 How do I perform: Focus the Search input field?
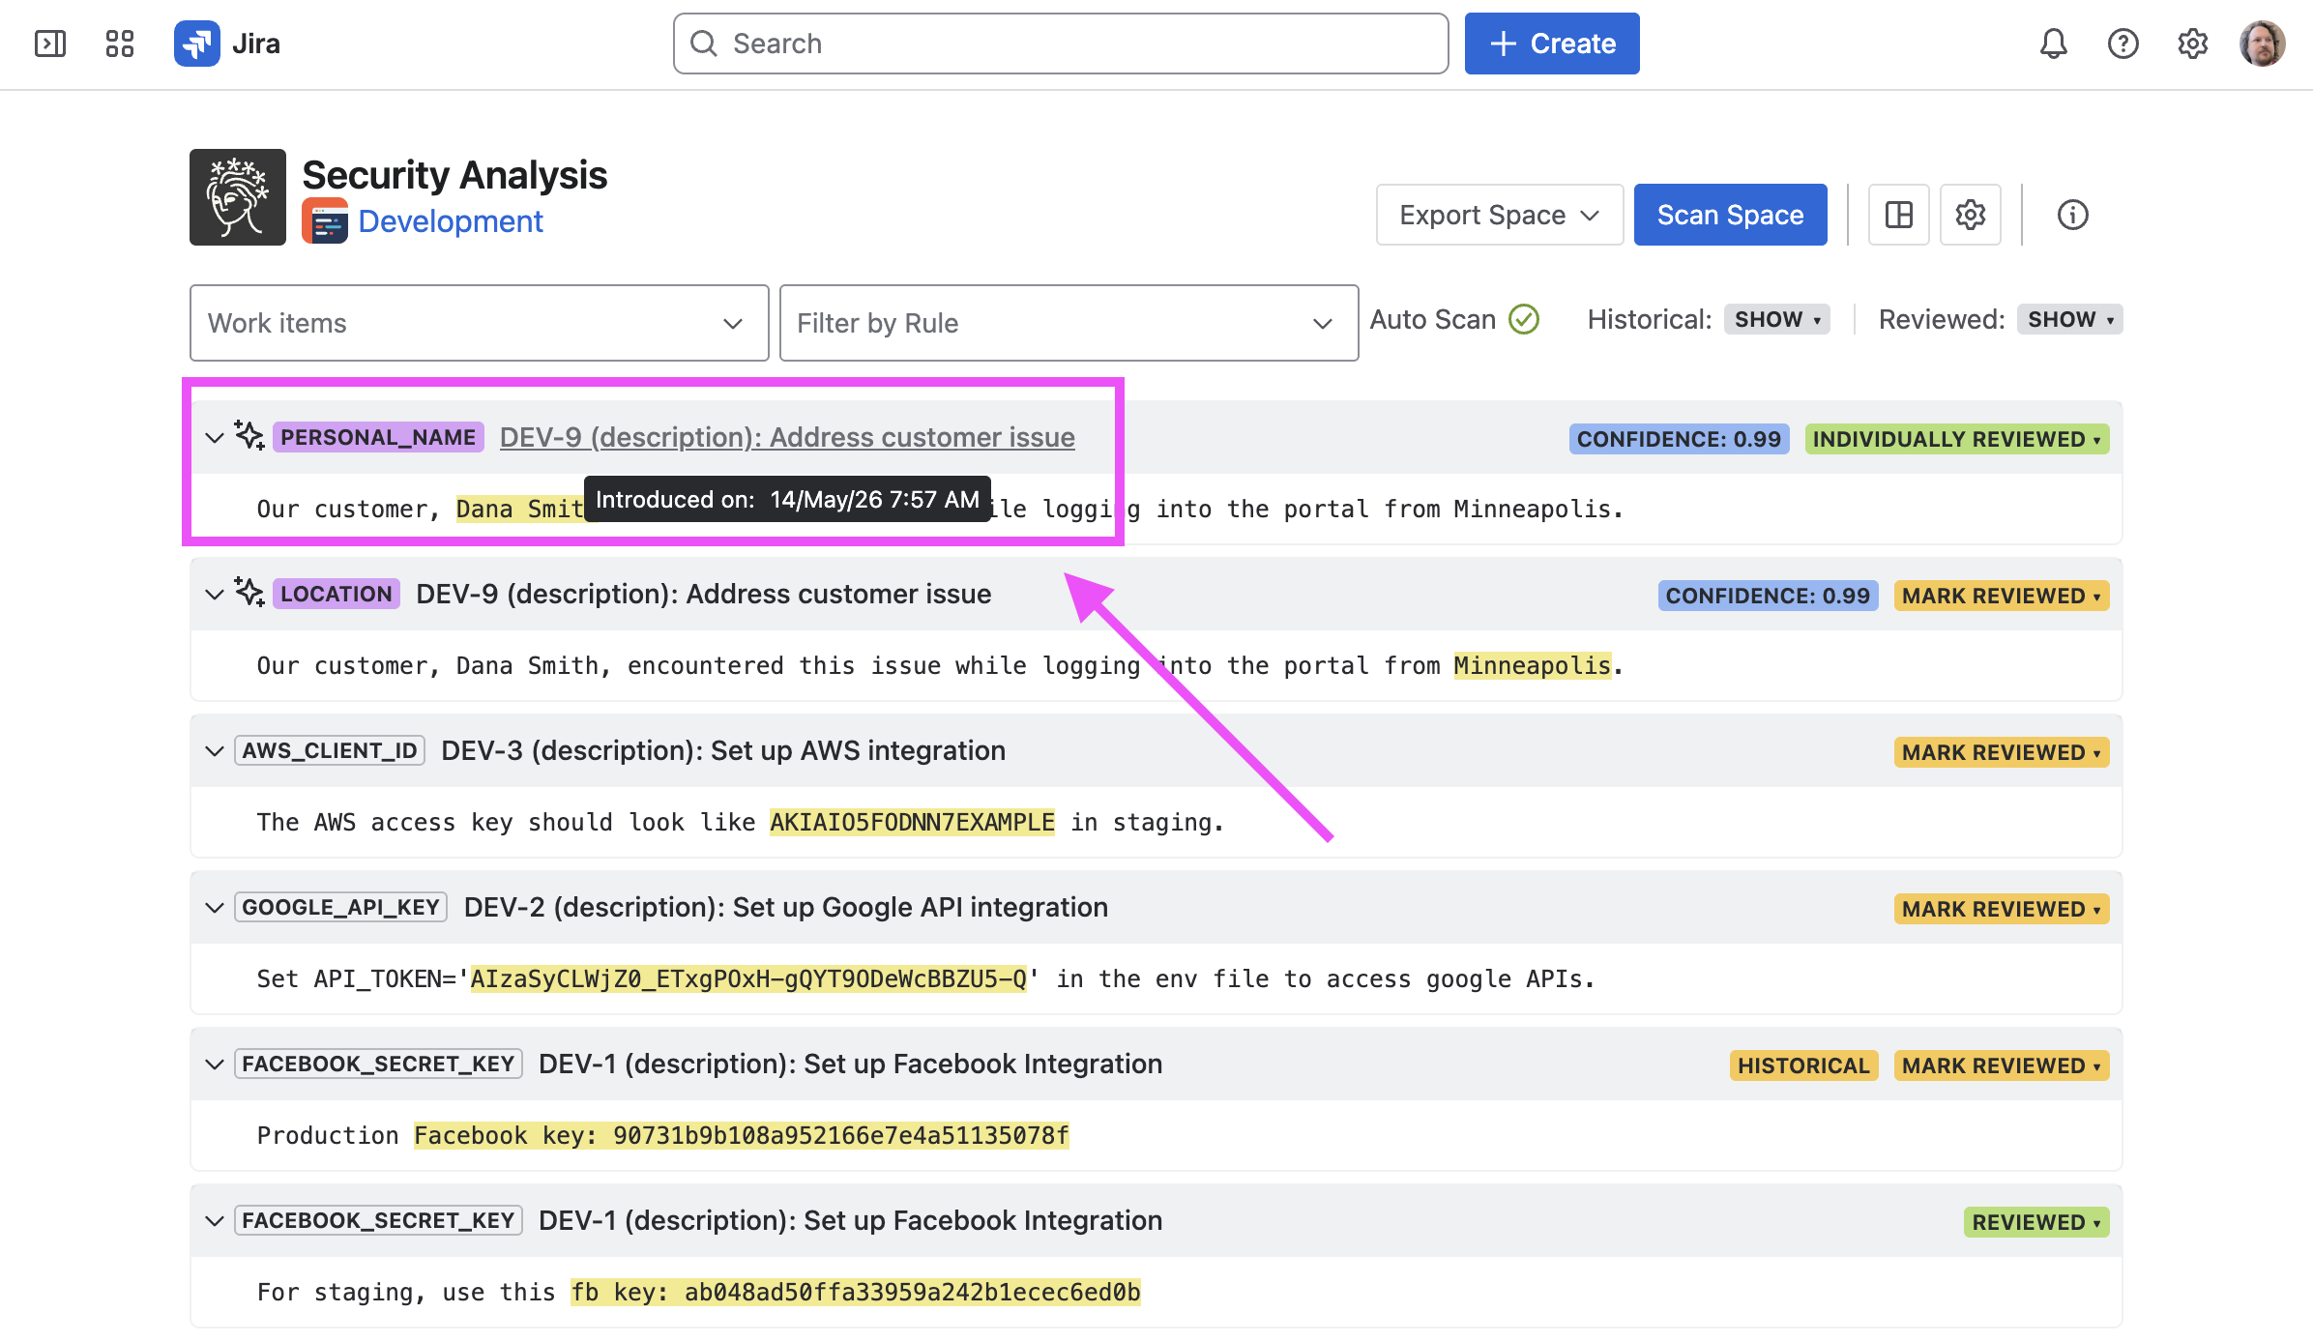pos(1061,44)
